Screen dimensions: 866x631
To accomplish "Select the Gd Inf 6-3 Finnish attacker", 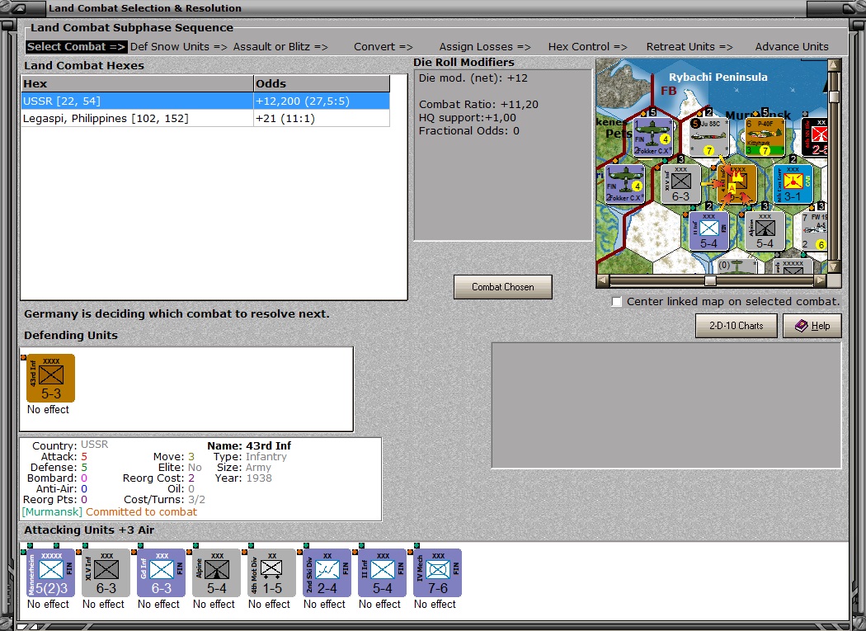I will click(x=162, y=572).
